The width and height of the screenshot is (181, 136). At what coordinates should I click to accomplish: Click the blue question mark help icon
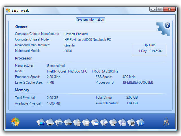point(167,25)
